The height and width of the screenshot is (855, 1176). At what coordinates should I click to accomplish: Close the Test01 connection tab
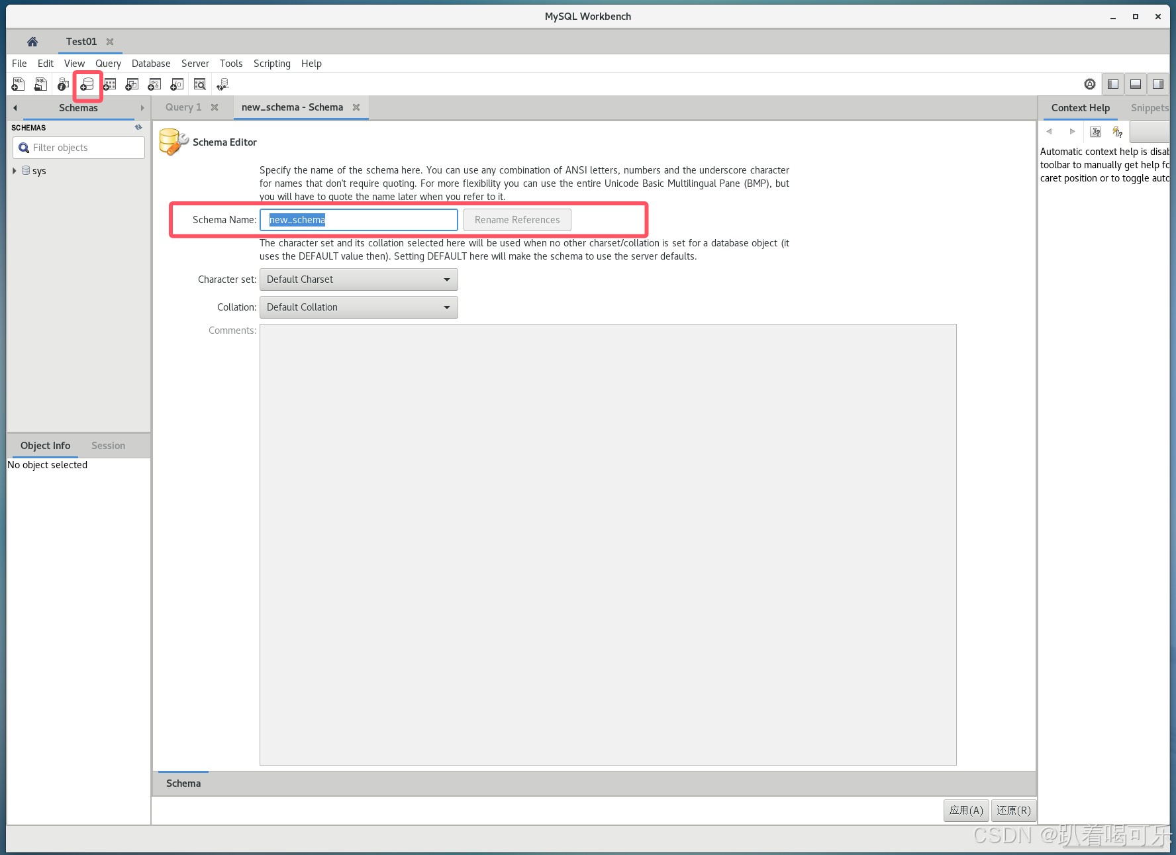(110, 42)
